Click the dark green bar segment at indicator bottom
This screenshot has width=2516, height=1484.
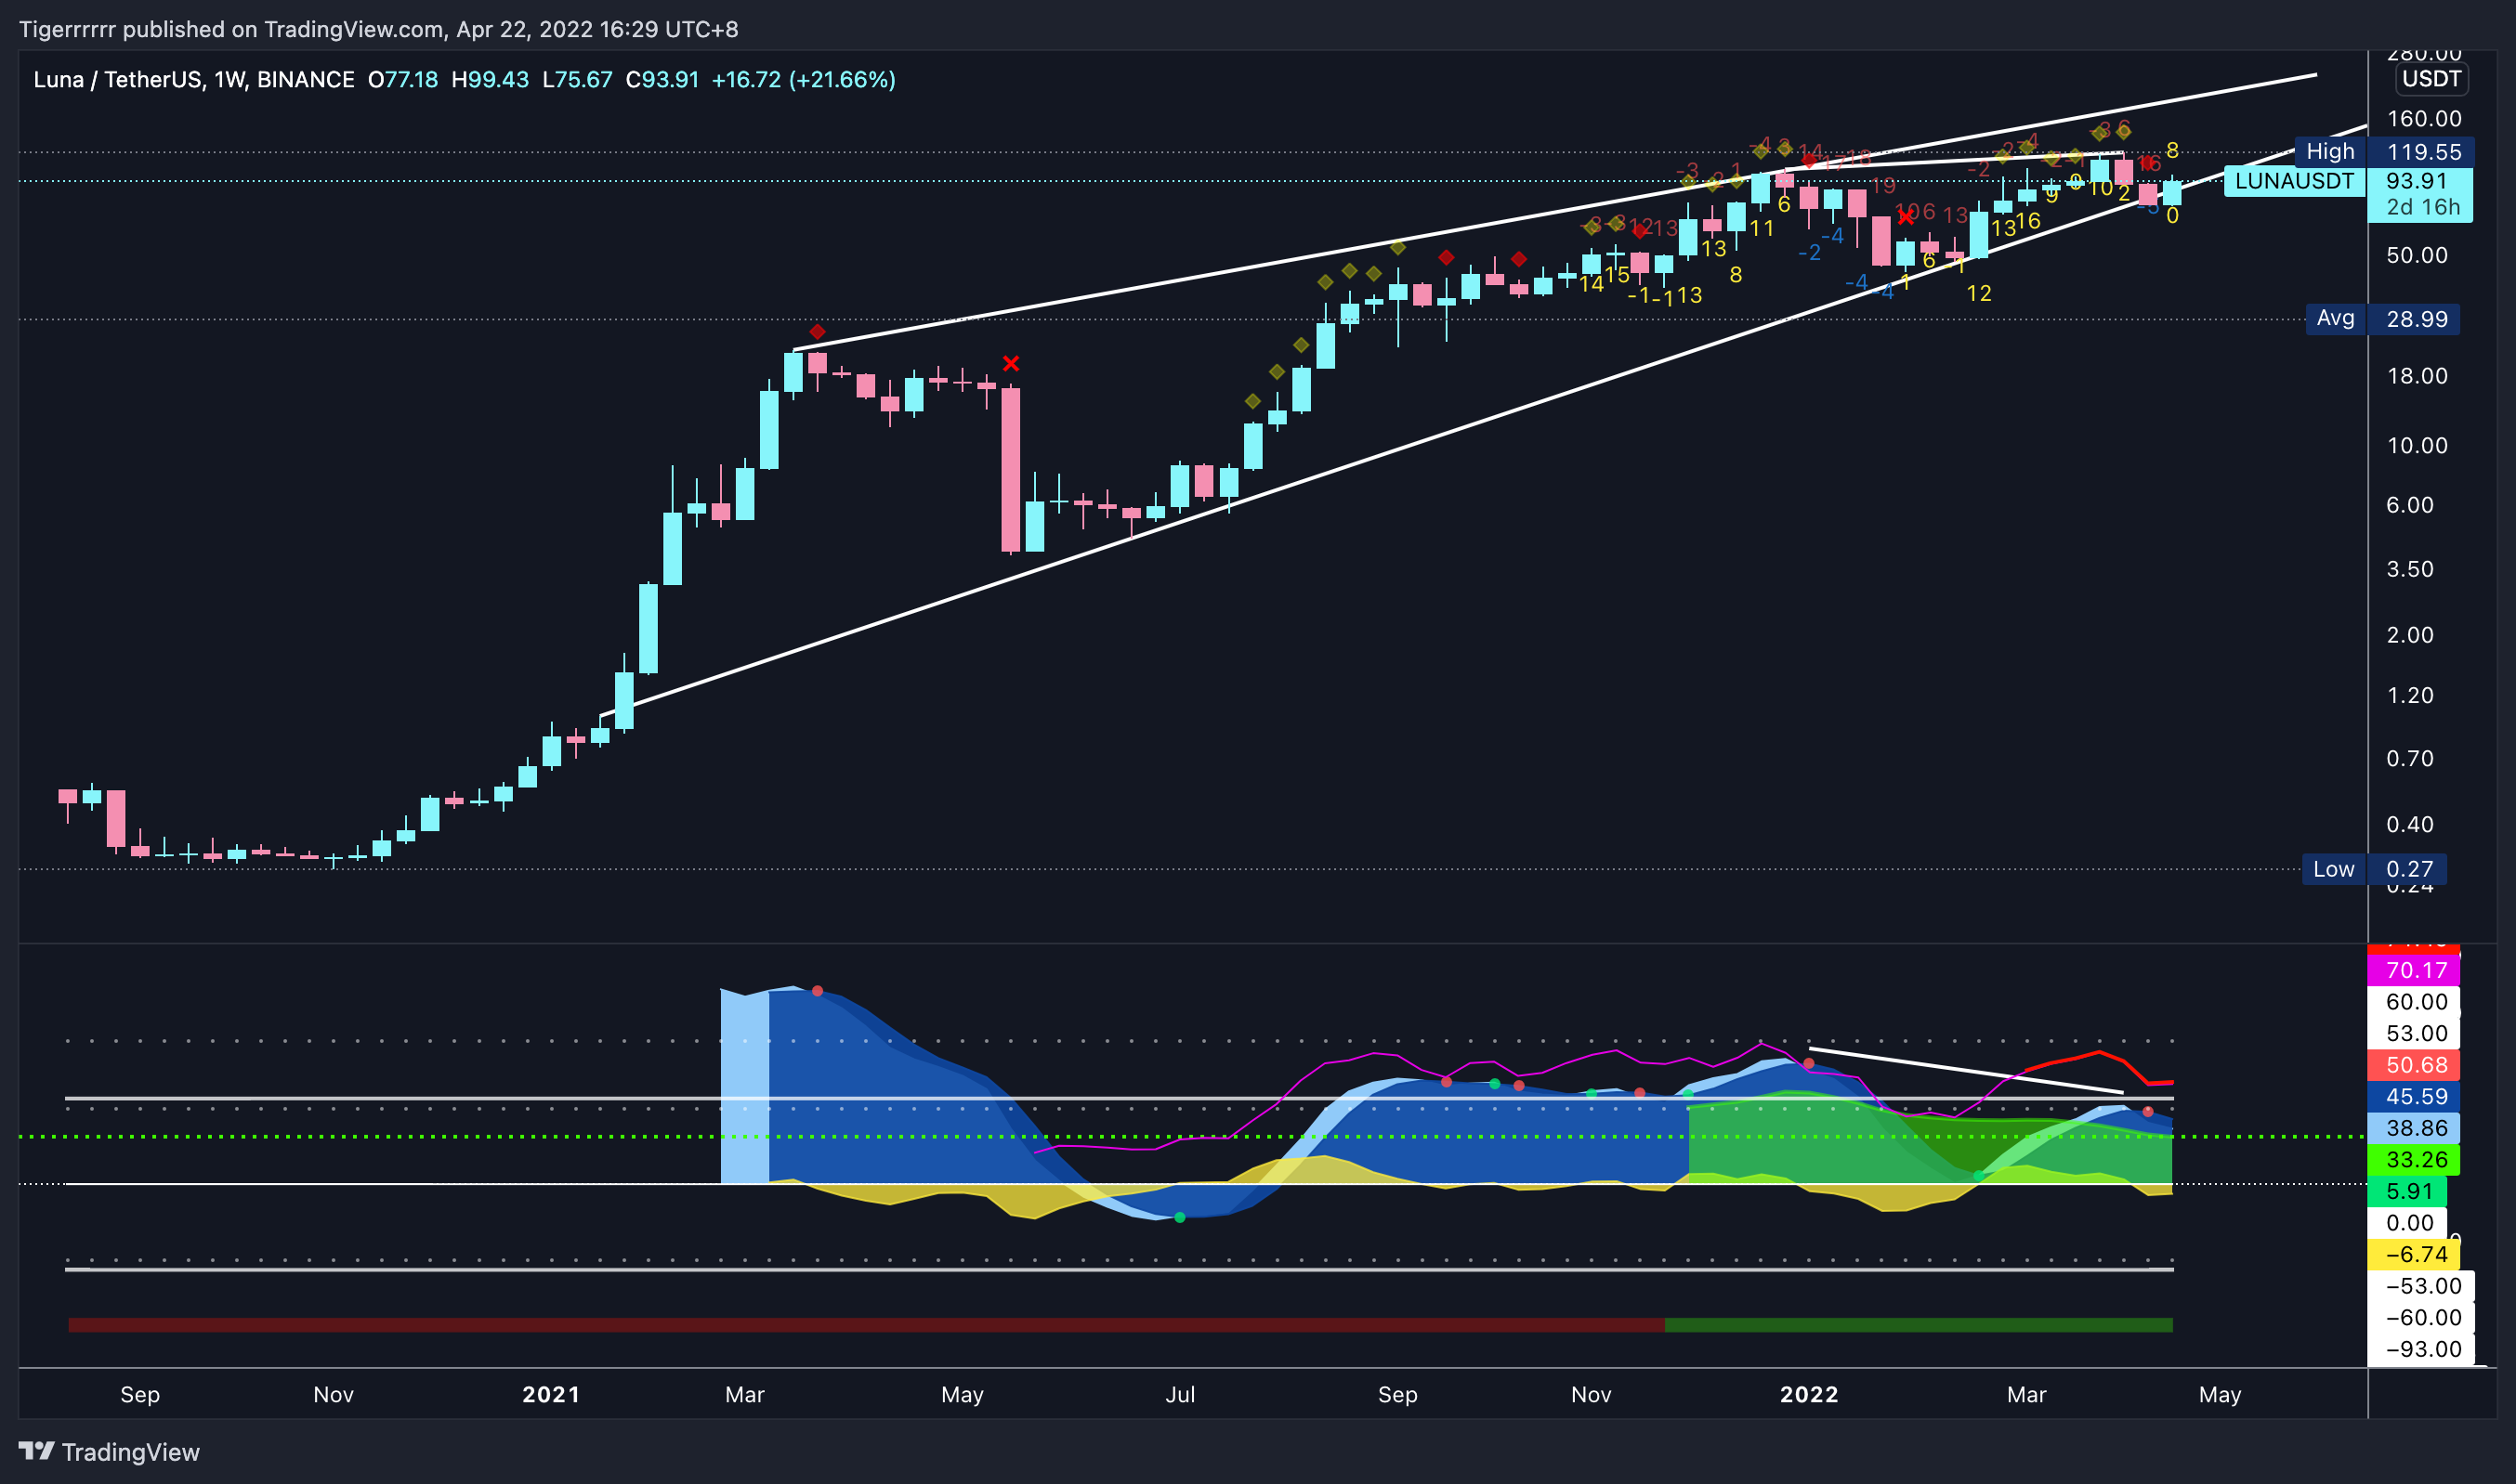[1918, 1325]
